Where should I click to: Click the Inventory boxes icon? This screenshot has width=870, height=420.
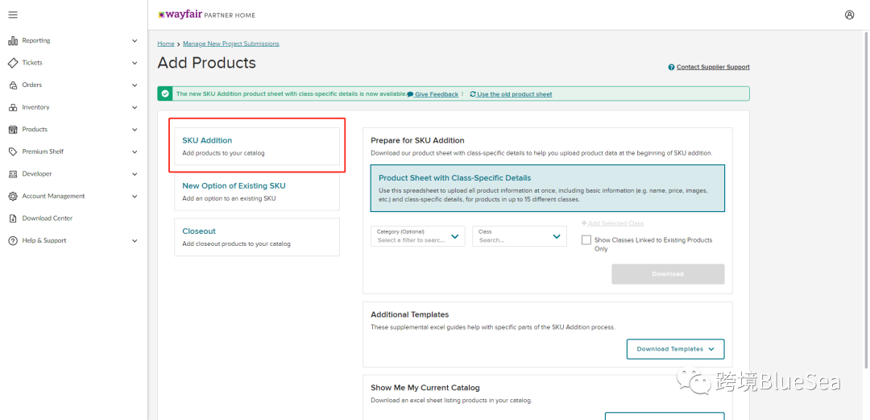tap(13, 107)
